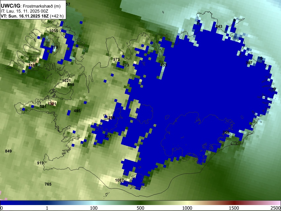Click the map value 307 in the east
Image resolution: width=281 pixels, height=211 pixels.
point(249,63)
